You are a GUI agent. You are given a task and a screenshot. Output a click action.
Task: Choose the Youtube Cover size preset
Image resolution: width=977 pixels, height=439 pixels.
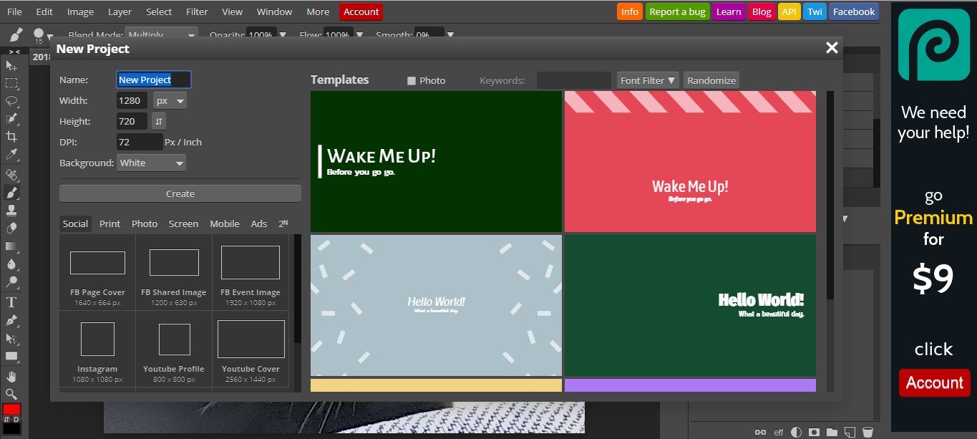click(251, 349)
